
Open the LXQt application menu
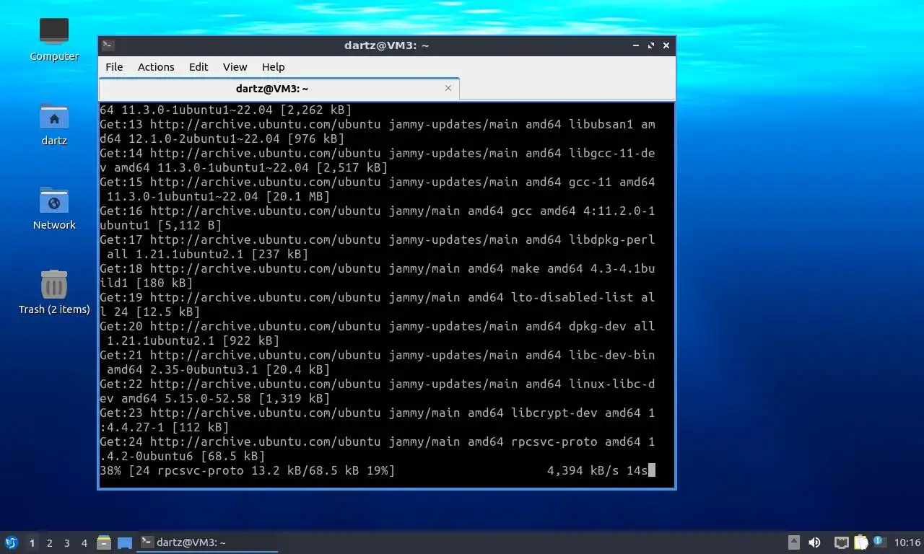(x=11, y=542)
